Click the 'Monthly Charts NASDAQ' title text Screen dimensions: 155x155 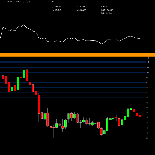pos(13,2)
